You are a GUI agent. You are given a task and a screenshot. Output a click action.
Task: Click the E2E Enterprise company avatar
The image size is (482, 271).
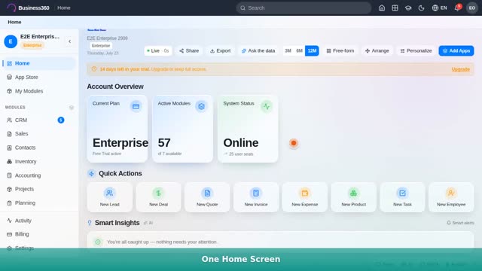coord(11,41)
